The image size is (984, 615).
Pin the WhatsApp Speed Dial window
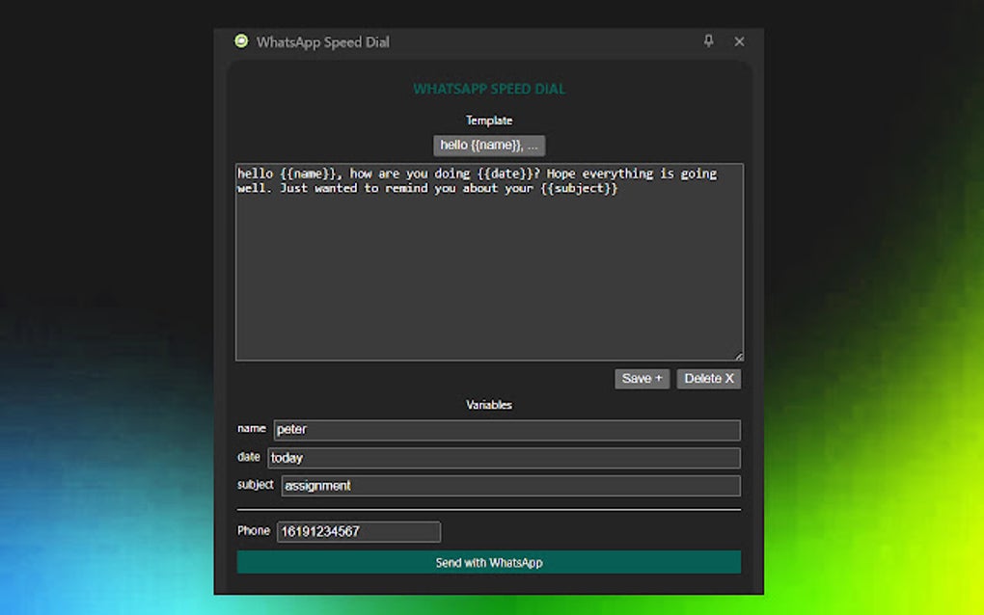709,41
